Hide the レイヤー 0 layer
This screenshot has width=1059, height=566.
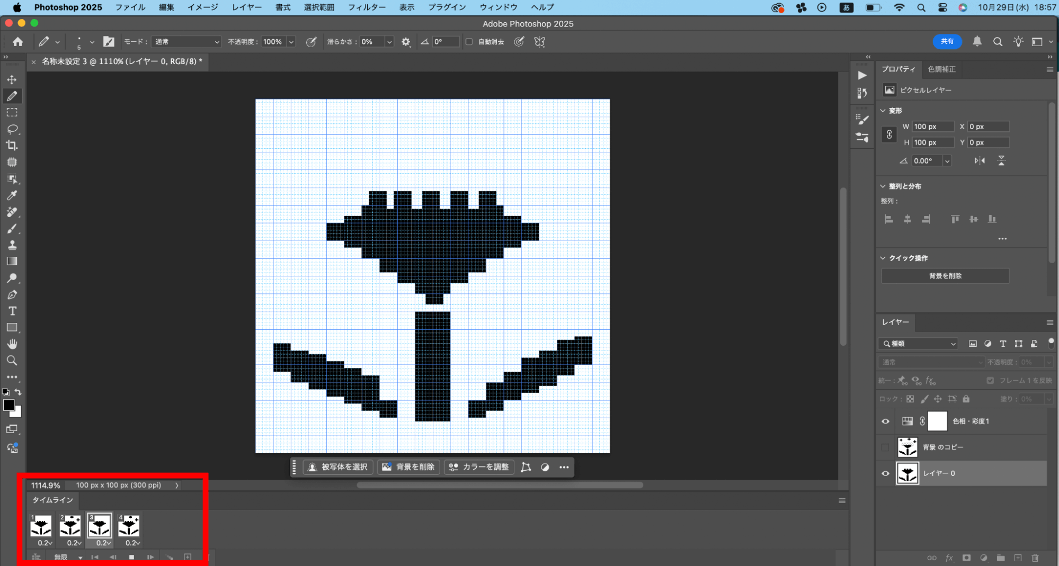[x=885, y=473]
